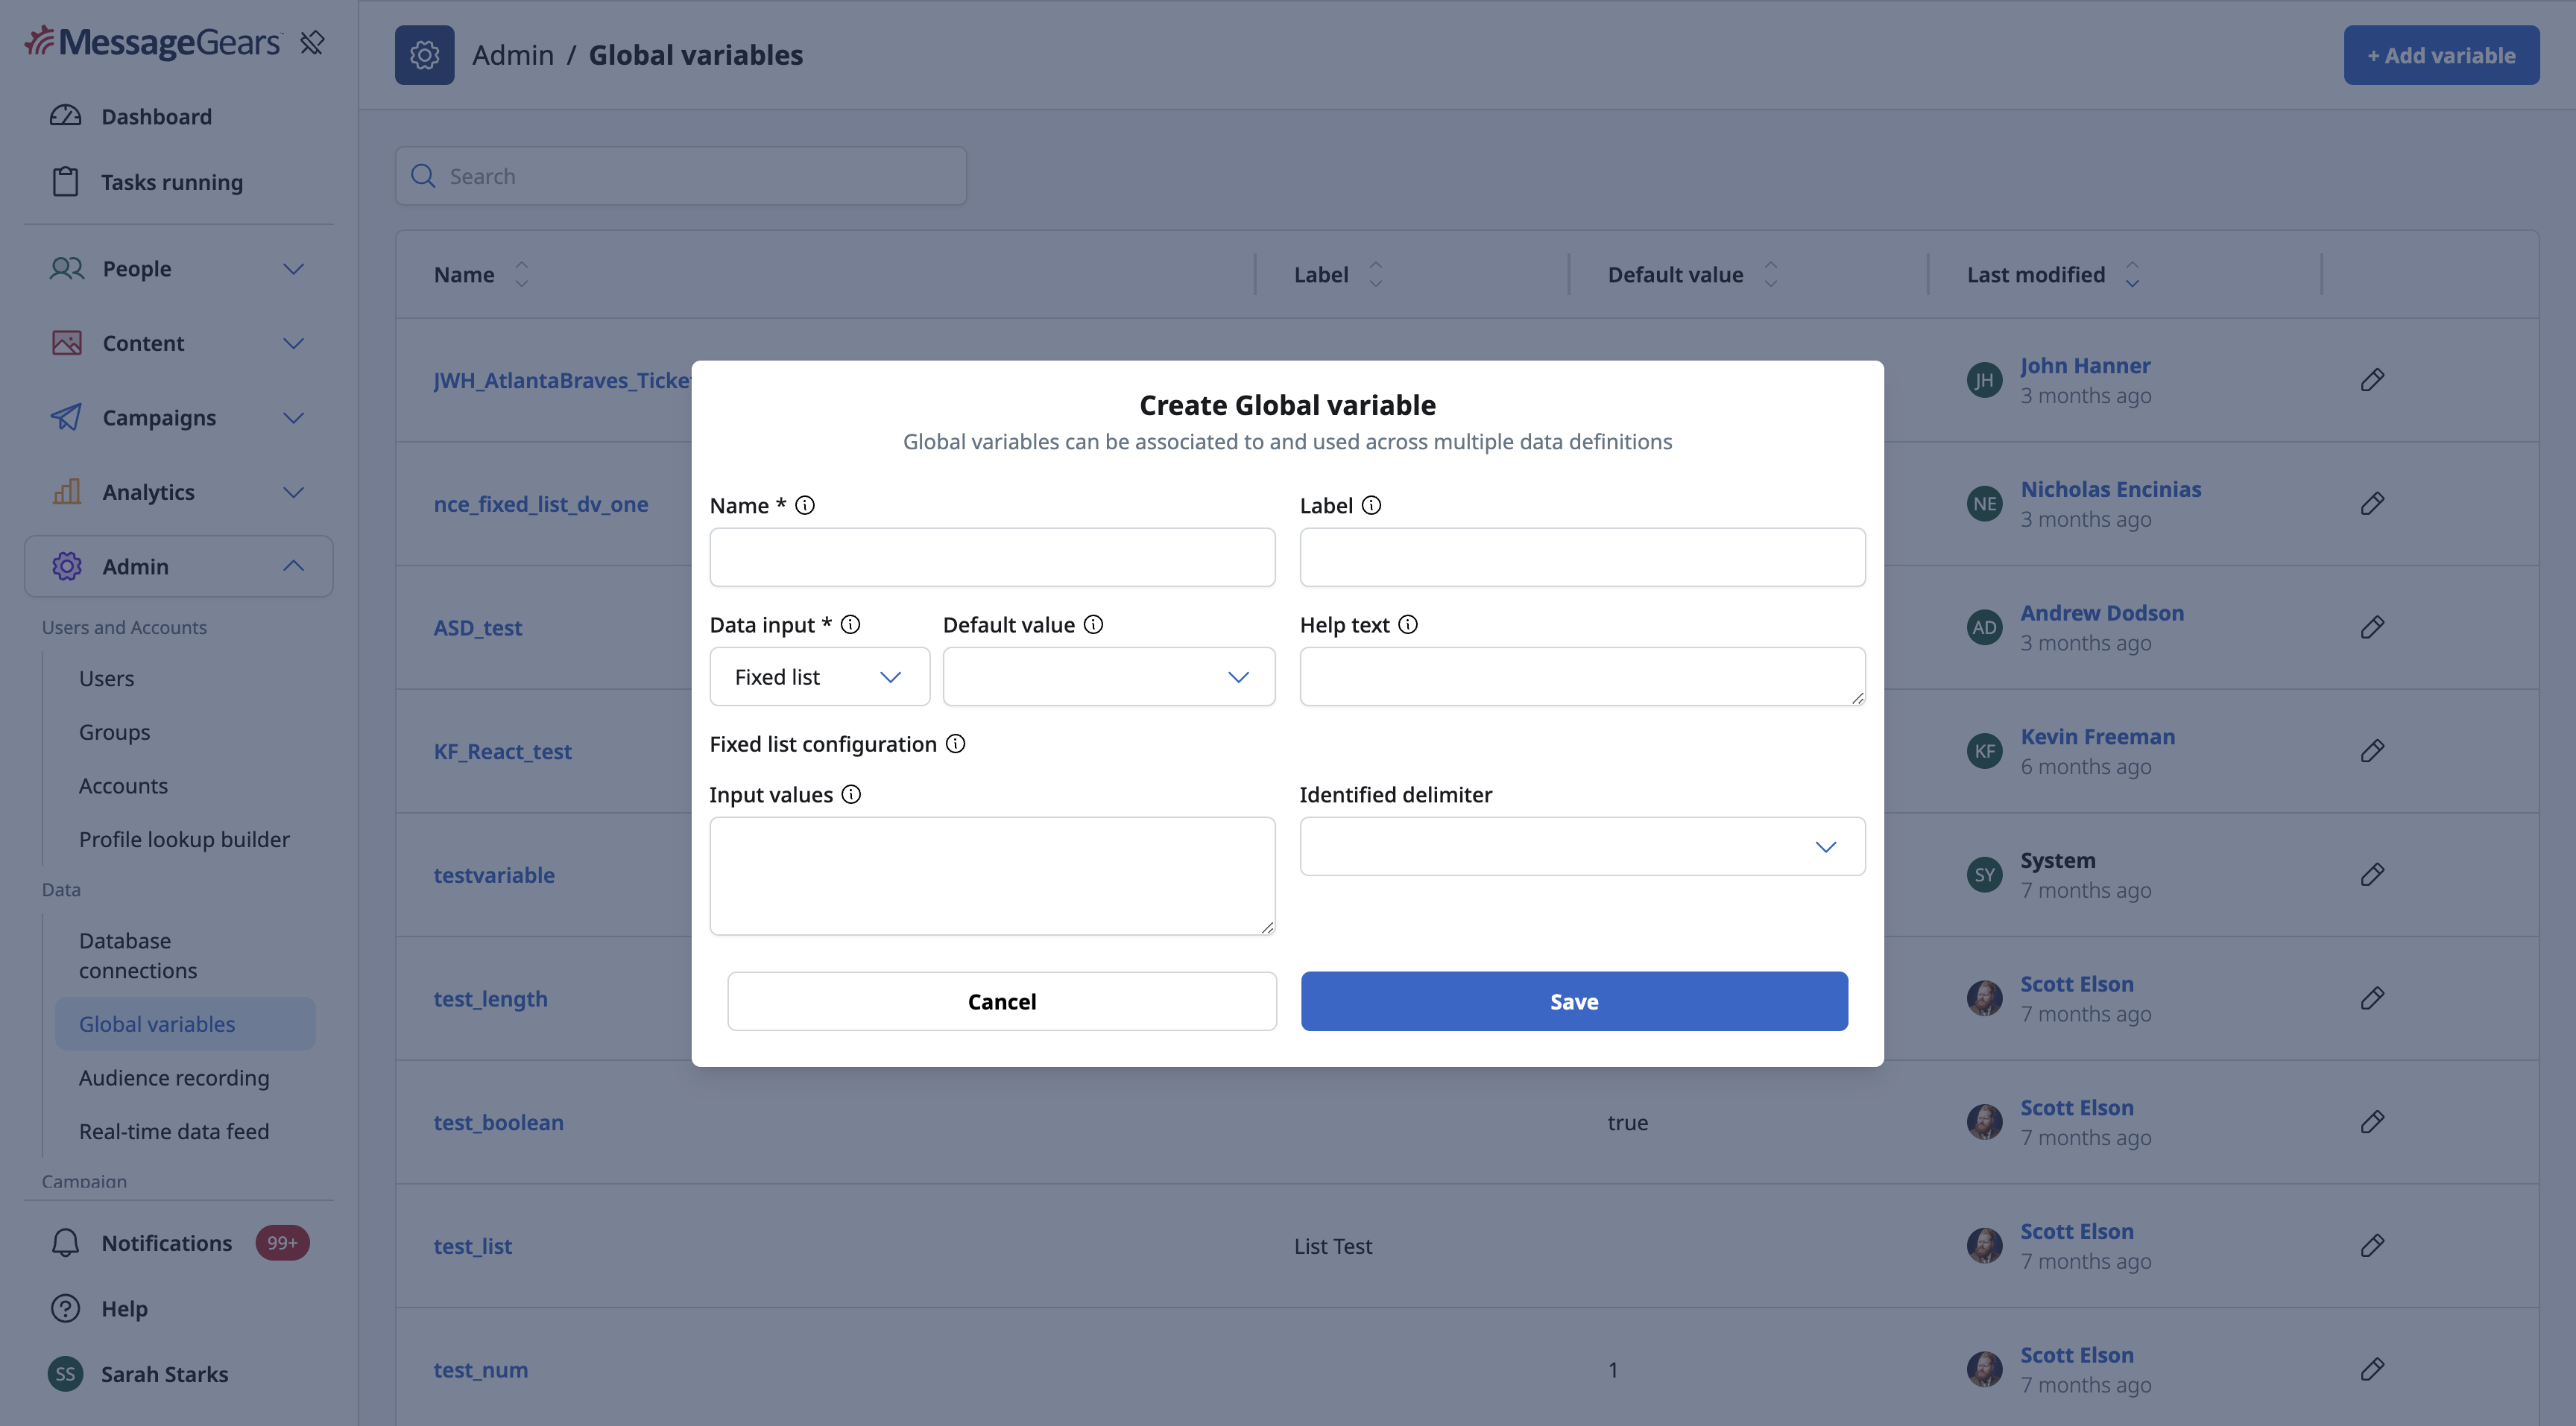Click the gear icon beside Admin breadcrumb
Image resolution: width=2576 pixels, height=1426 pixels.
tap(424, 55)
